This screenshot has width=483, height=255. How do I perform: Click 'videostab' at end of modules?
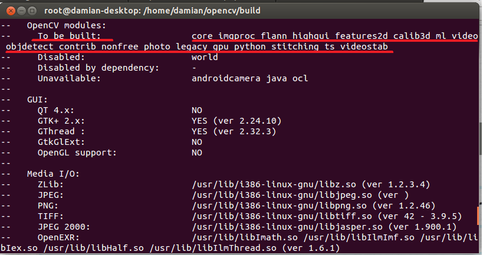coord(364,47)
